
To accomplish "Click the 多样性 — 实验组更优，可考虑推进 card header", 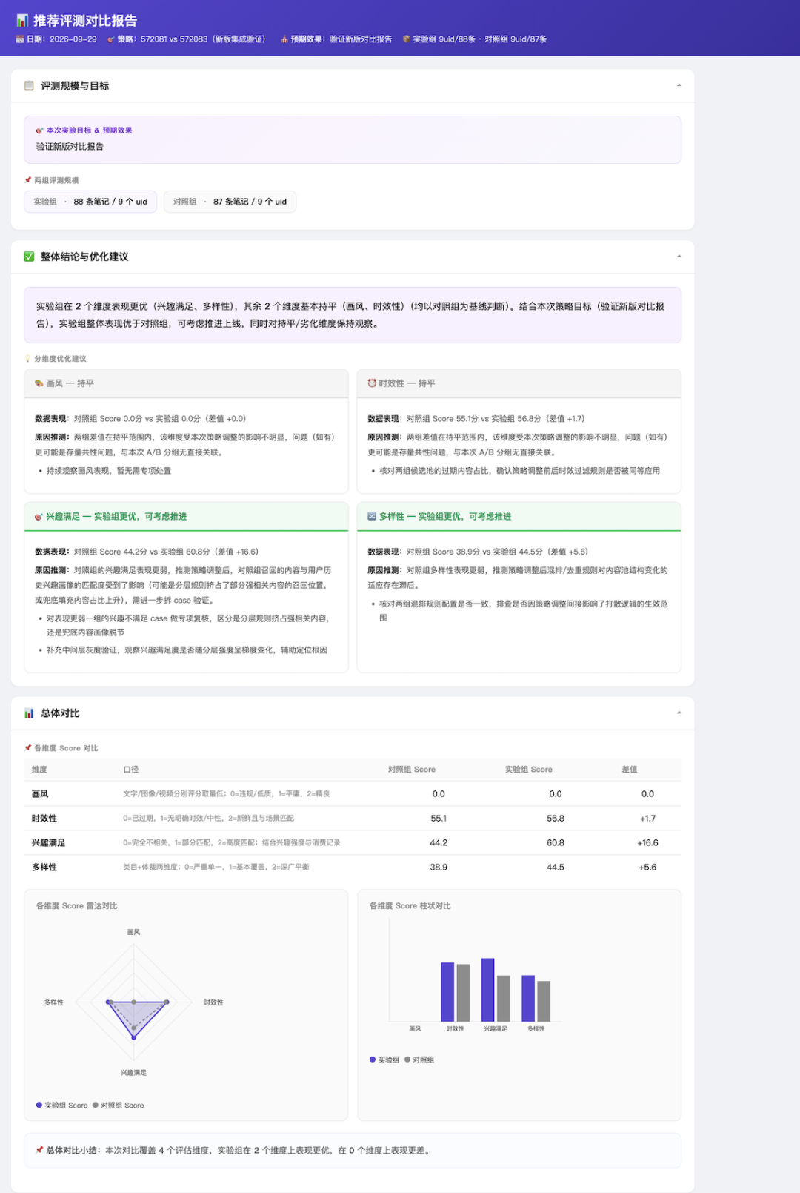I will pyautogui.click(x=519, y=517).
